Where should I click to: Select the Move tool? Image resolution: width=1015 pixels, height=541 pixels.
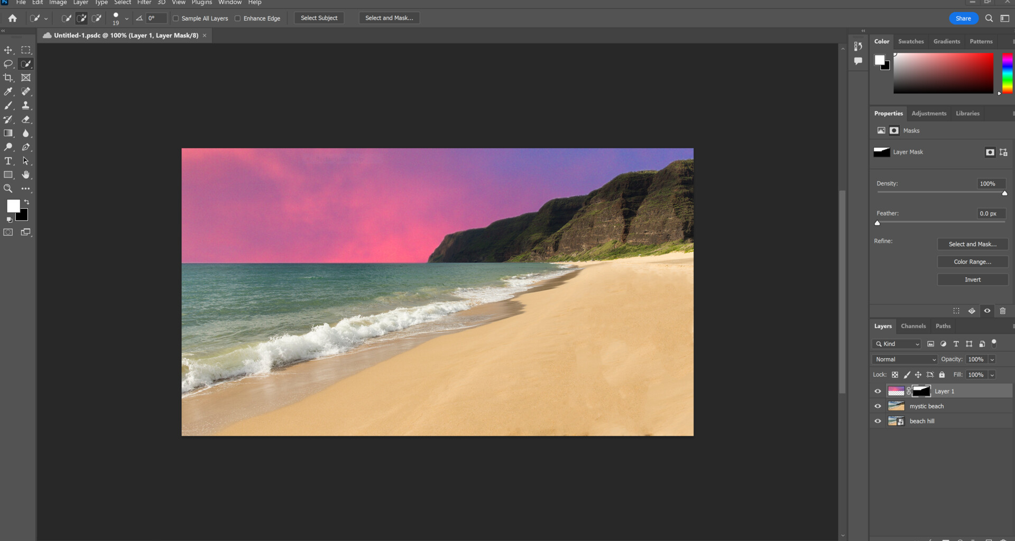(x=8, y=50)
